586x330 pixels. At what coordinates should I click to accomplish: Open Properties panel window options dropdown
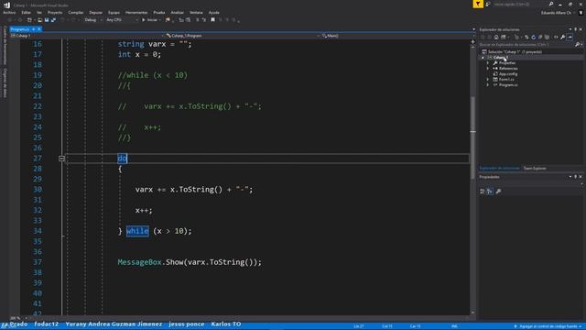click(x=570, y=177)
